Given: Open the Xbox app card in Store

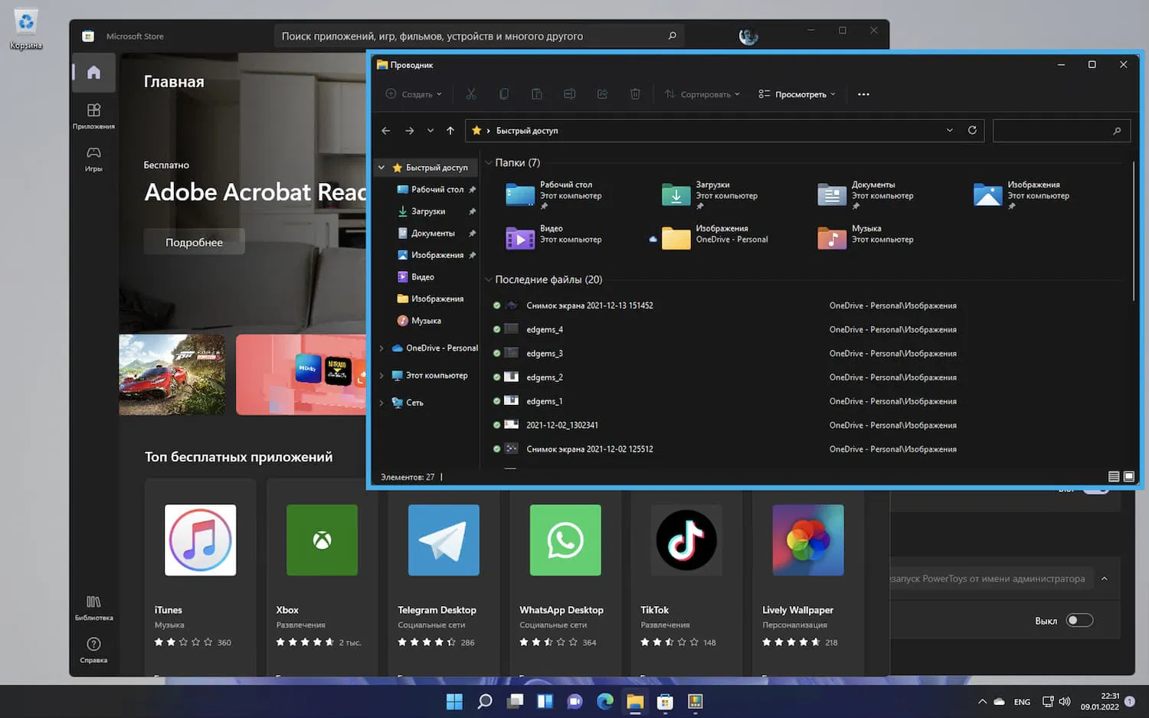Looking at the screenshot, I should 322,576.
